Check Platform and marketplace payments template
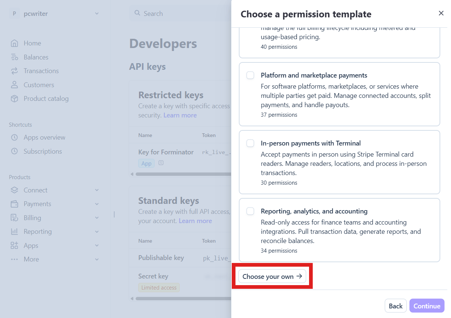 250,75
